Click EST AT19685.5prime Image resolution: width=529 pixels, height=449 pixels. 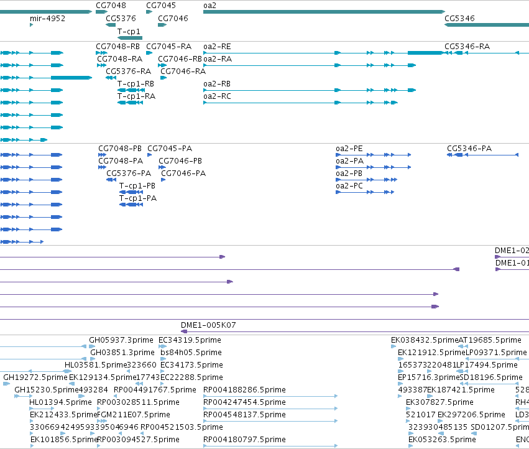click(490, 340)
